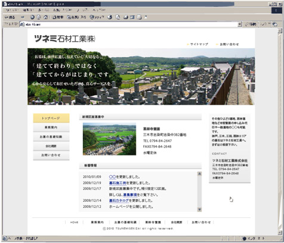Screen dimensions: 284x243
Task: Select お墓の基礎知識 in the sidebar
Action: pyautogui.click(x=51, y=137)
